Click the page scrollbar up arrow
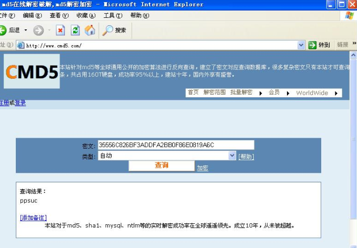 tap(353, 55)
